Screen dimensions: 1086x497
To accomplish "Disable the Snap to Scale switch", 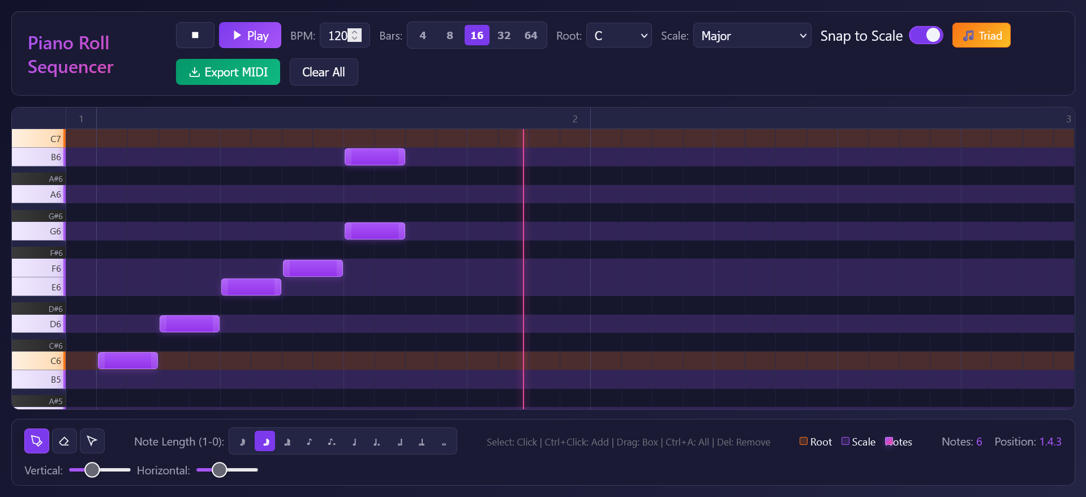I will point(926,35).
